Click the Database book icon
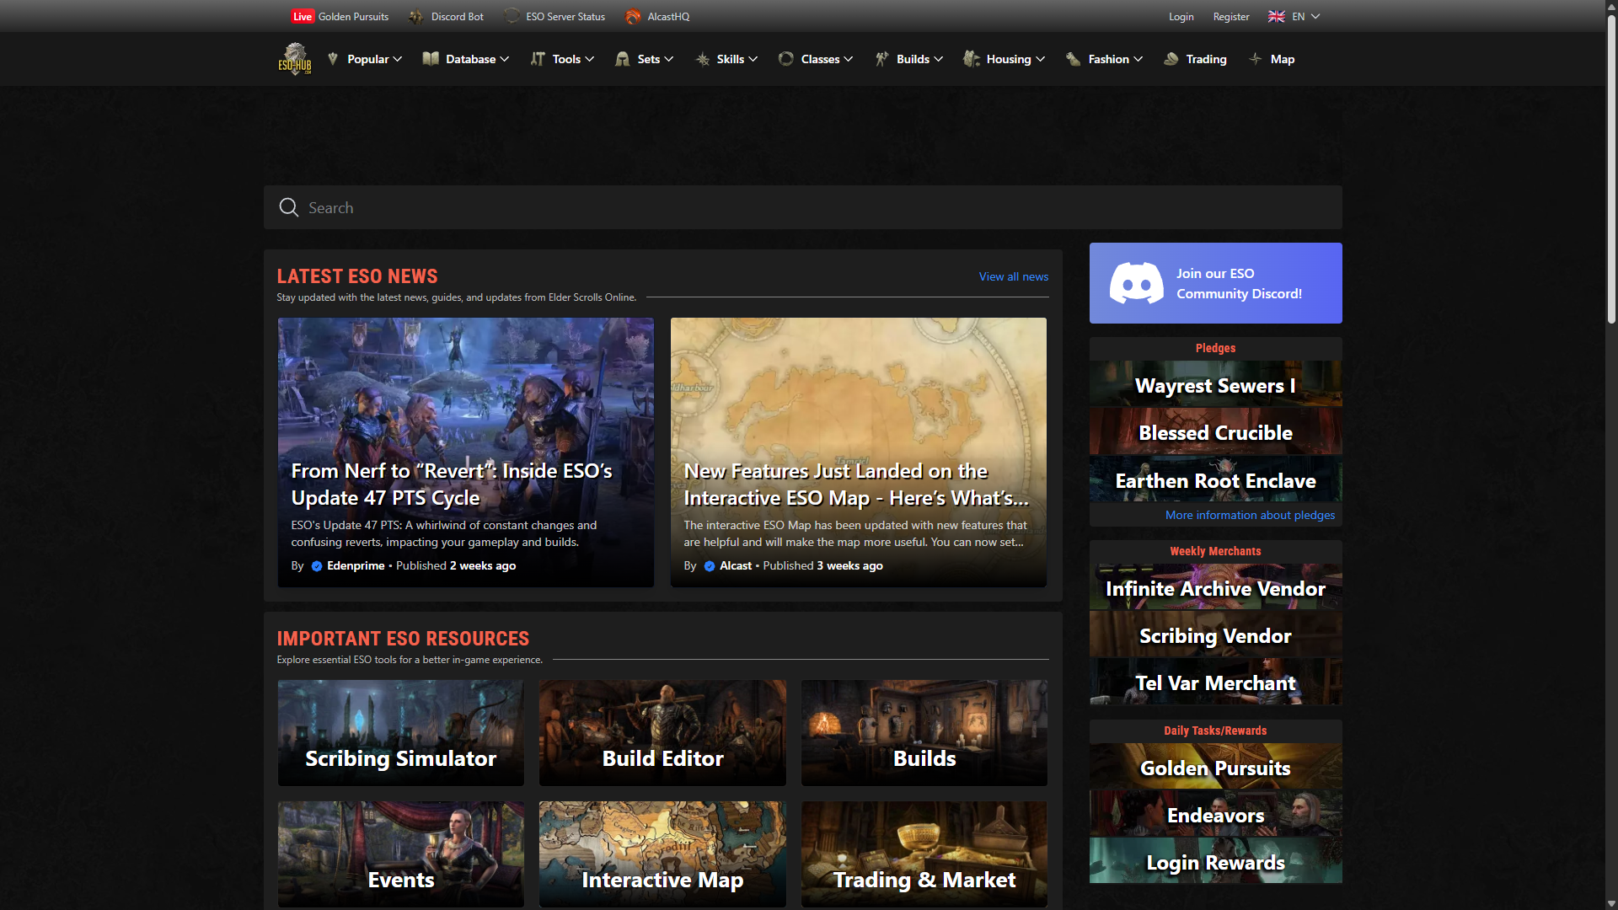The image size is (1618, 910). (431, 59)
